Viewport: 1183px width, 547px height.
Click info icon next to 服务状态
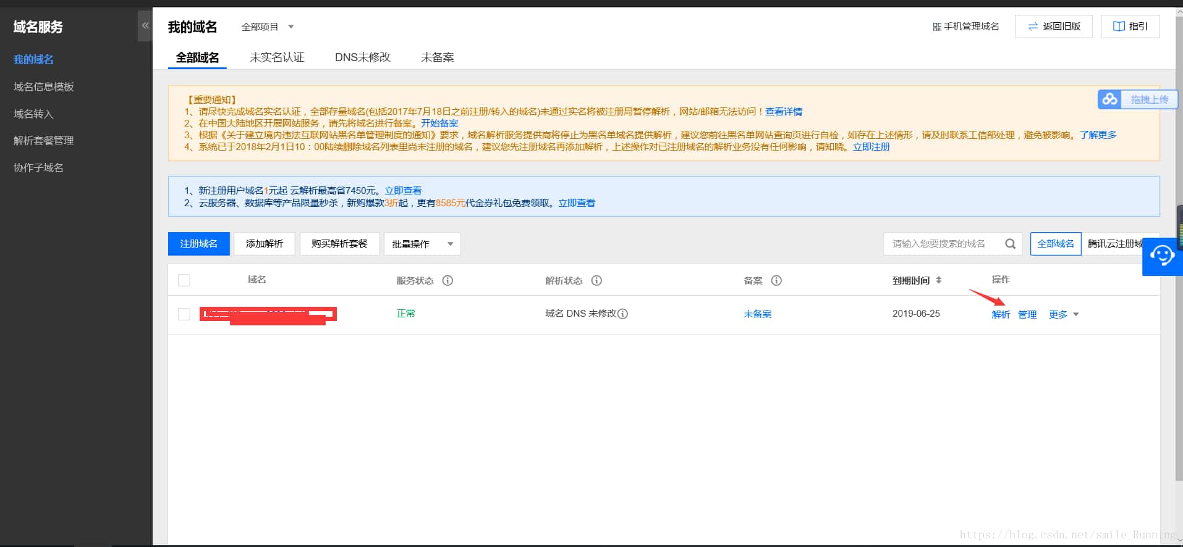pos(447,280)
